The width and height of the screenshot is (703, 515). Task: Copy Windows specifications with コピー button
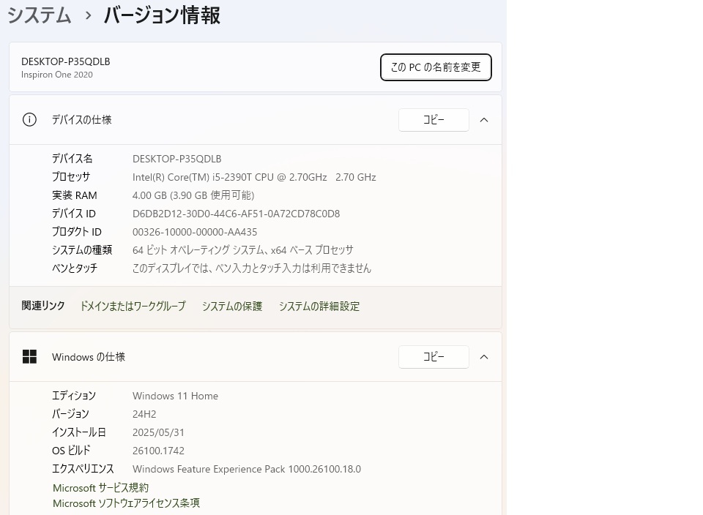(x=434, y=356)
